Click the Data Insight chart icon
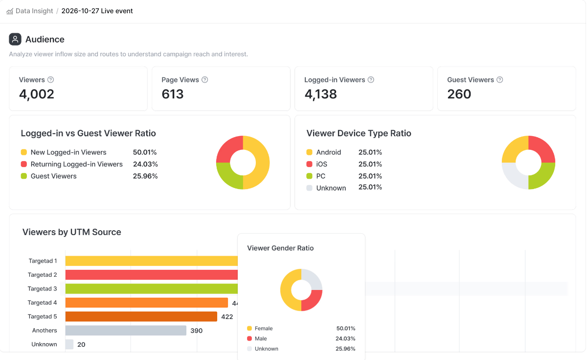 click(x=10, y=11)
